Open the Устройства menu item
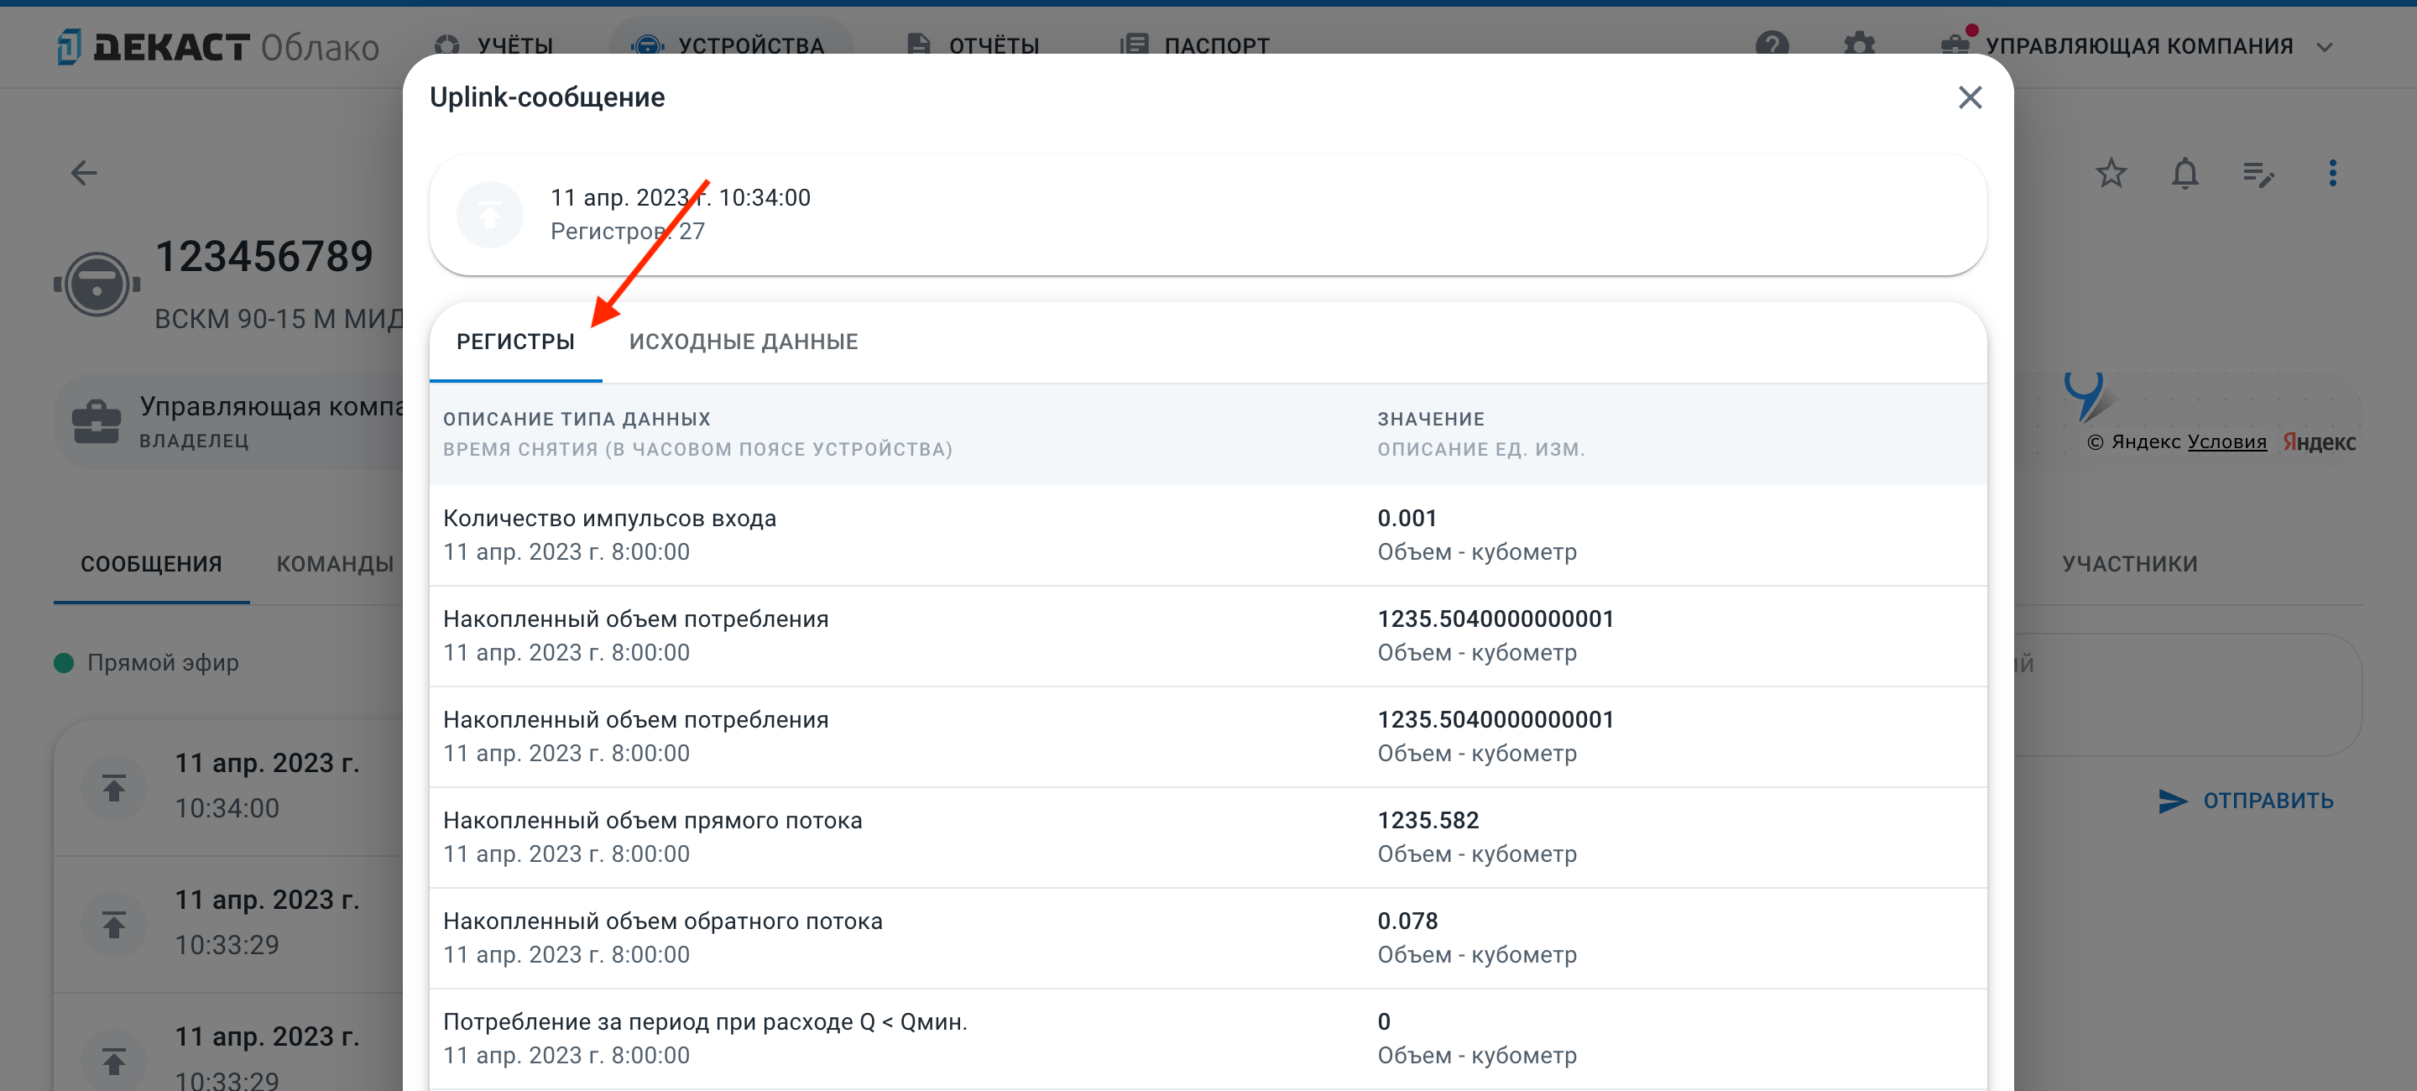Image resolution: width=2417 pixels, height=1091 pixels. 731,45
